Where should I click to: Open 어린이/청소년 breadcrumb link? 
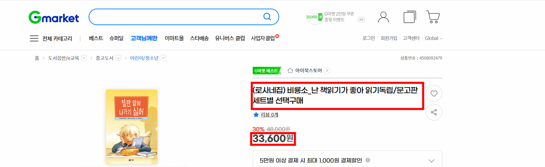[144, 58]
